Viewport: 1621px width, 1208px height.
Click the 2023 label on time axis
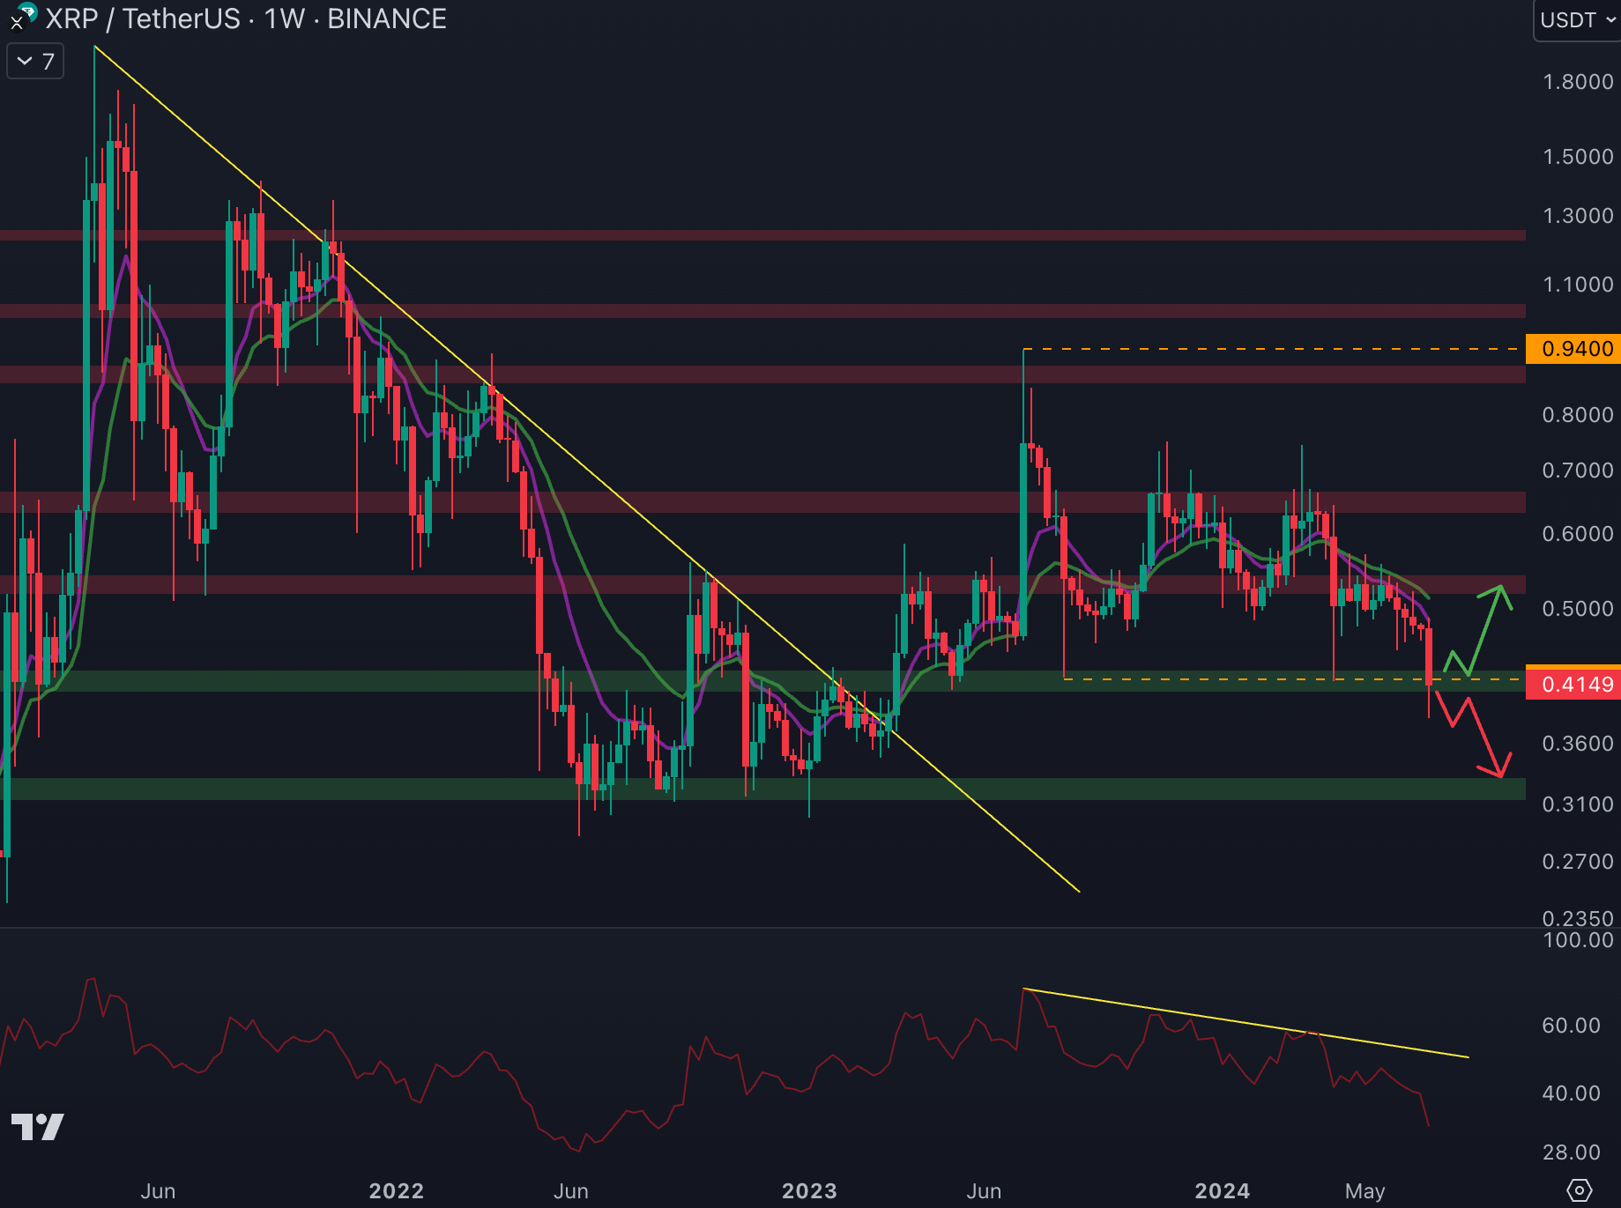808,1191
